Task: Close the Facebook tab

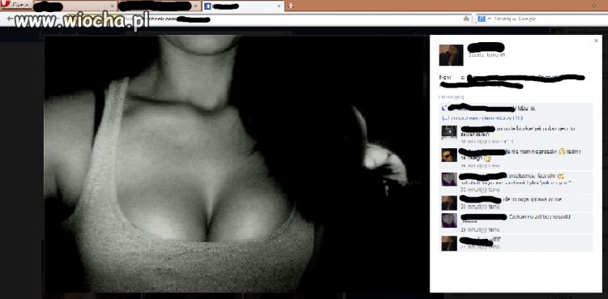Action: click(x=278, y=6)
